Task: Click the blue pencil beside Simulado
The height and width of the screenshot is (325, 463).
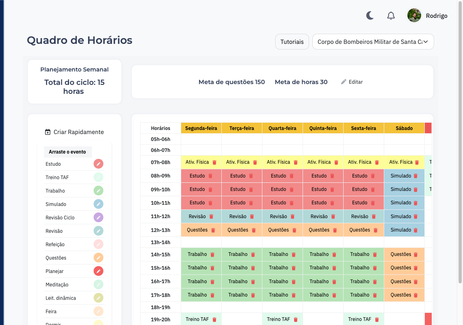Action: [98, 204]
